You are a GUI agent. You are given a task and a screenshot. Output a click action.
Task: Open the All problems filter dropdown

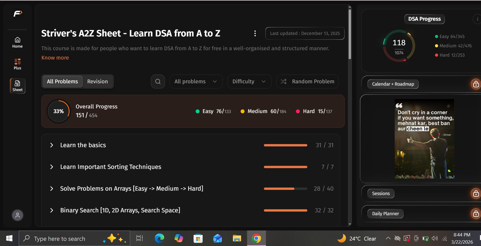coord(196,81)
